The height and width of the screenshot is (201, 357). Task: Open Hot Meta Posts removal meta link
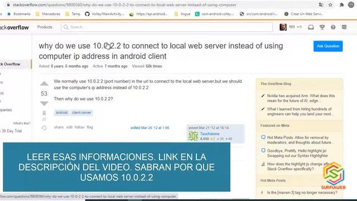[301, 140]
